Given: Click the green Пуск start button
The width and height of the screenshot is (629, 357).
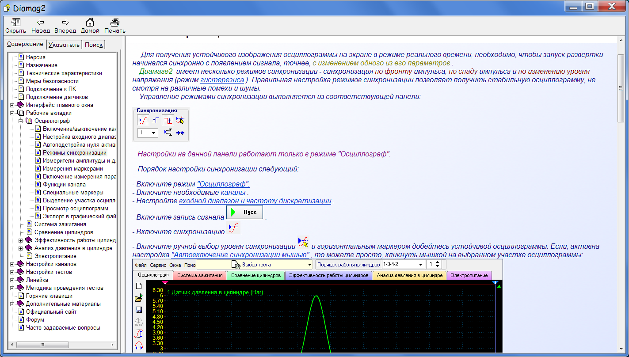Looking at the screenshot, I should tap(244, 212).
